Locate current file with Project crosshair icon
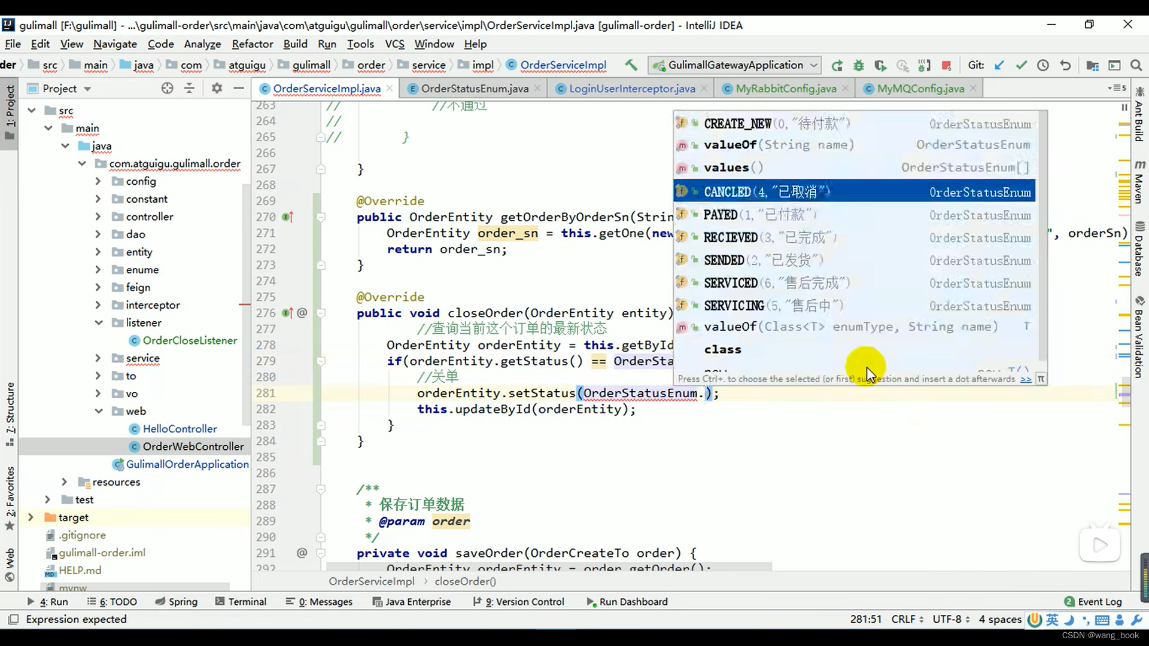The height and width of the screenshot is (646, 1149). point(167,89)
